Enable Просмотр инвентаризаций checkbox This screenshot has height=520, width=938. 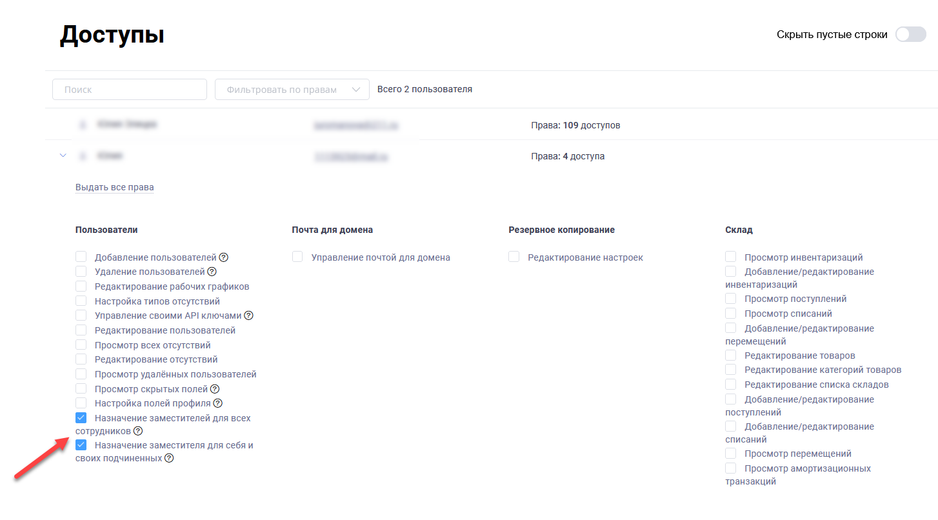coord(731,257)
